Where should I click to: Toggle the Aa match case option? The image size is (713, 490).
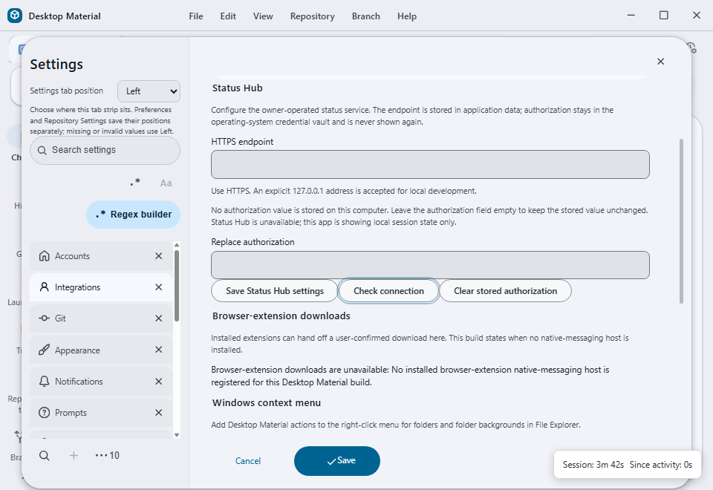(x=166, y=183)
